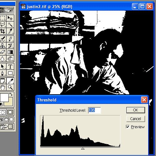Image resolution: width=156 pixels, height=156 pixels.
Task: Select the Hand tool
Action: point(3,87)
